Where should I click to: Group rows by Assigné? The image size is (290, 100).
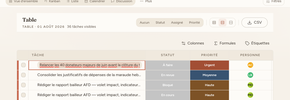[177, 22]
